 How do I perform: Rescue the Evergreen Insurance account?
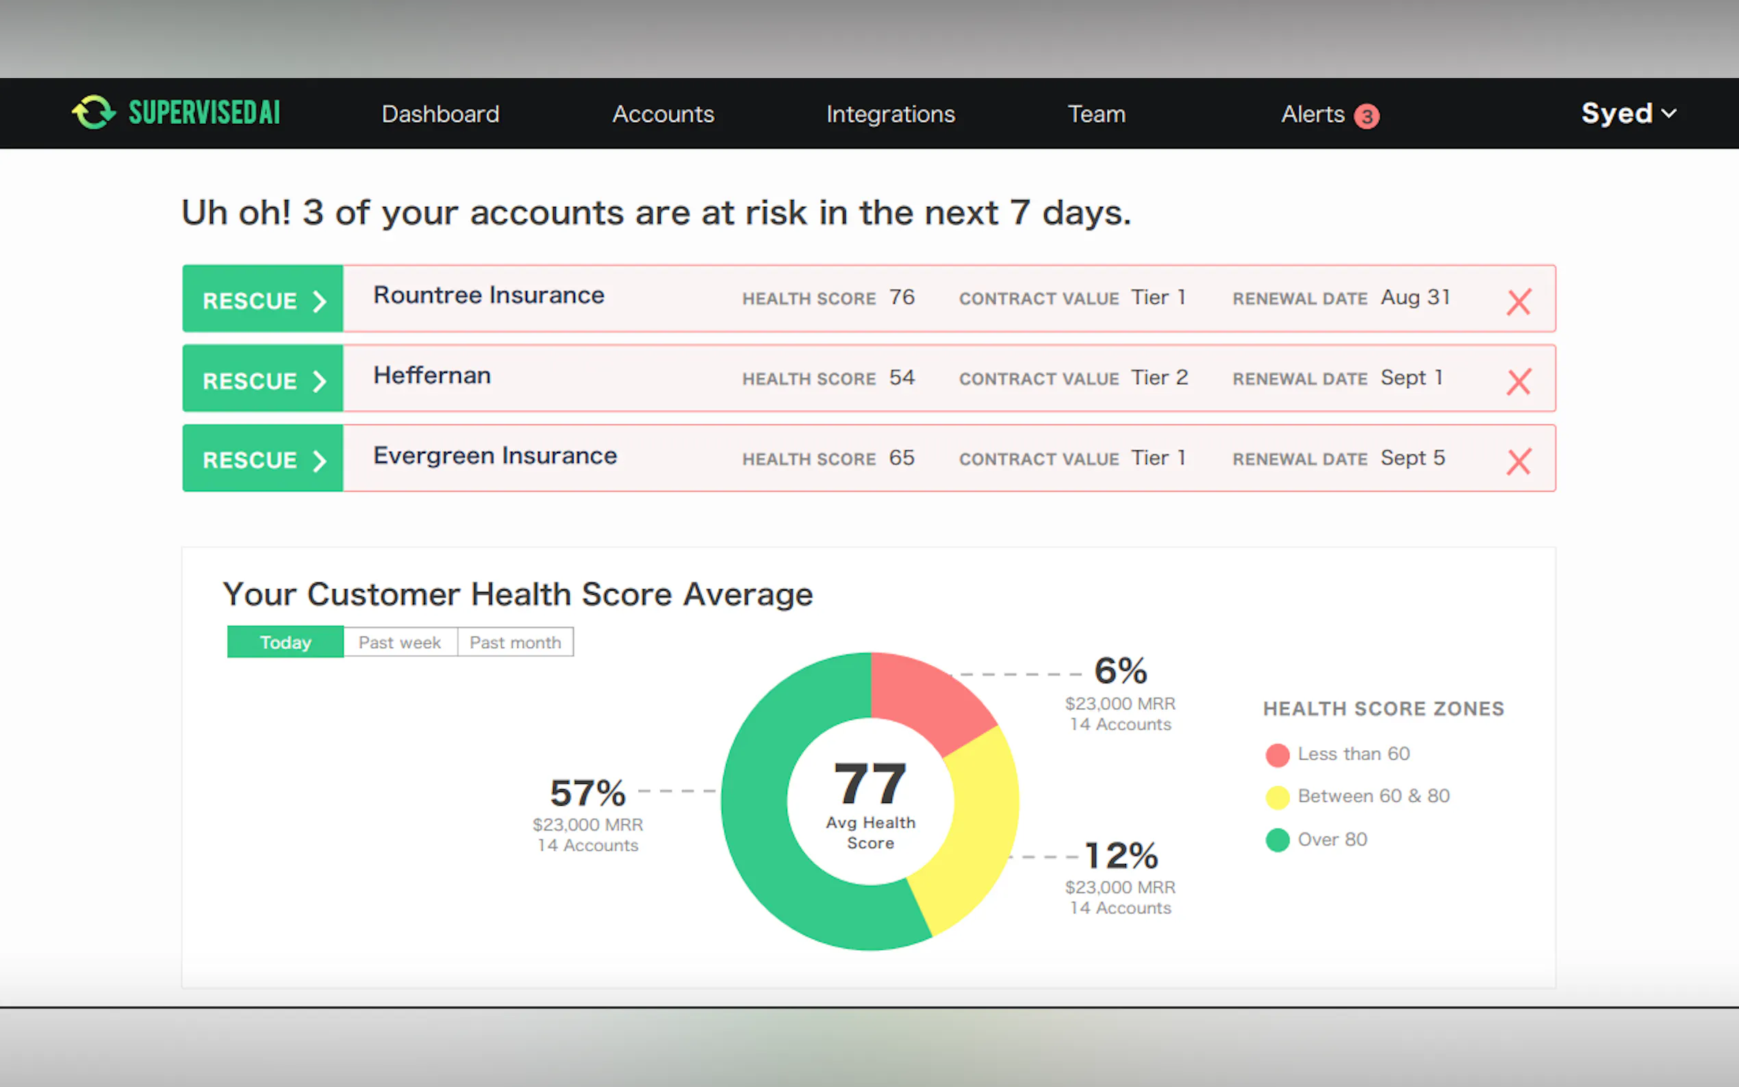tap(263, 459)
